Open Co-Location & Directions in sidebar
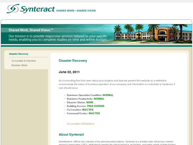 (24, 61)
